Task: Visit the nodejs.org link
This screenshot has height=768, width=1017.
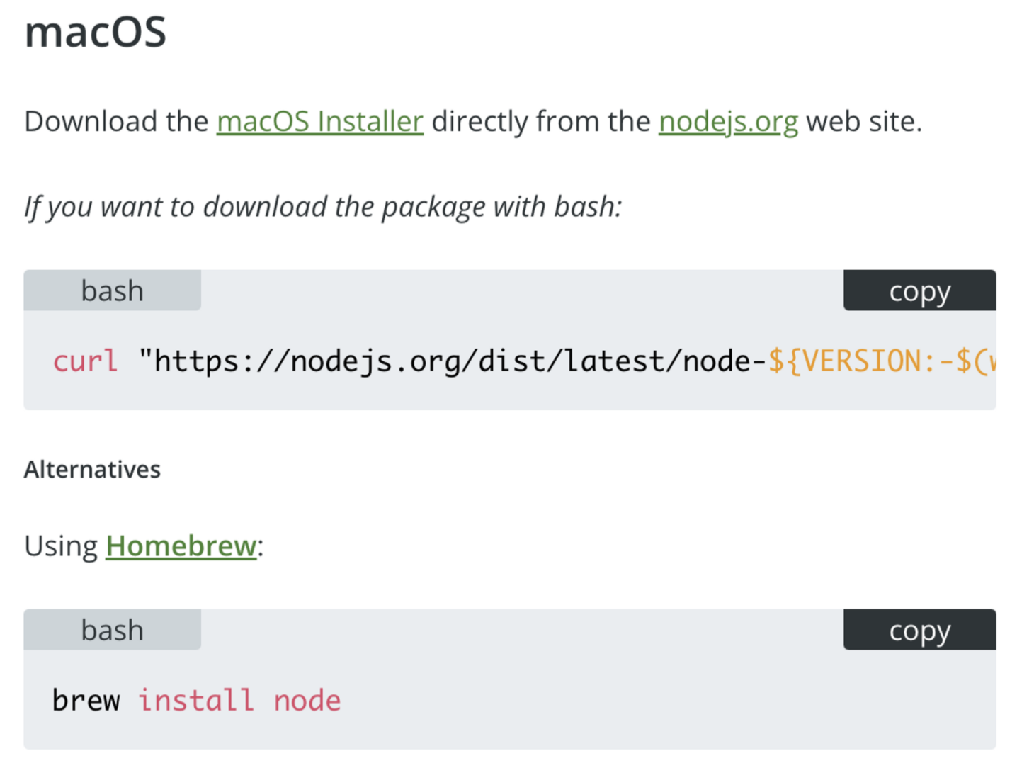Action: click(x=728, y=121)
